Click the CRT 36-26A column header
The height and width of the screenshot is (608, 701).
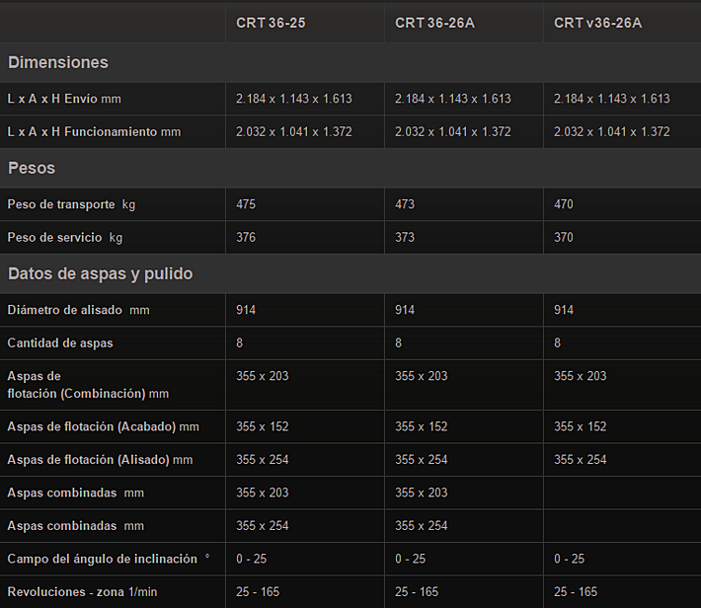pos(434,23)
